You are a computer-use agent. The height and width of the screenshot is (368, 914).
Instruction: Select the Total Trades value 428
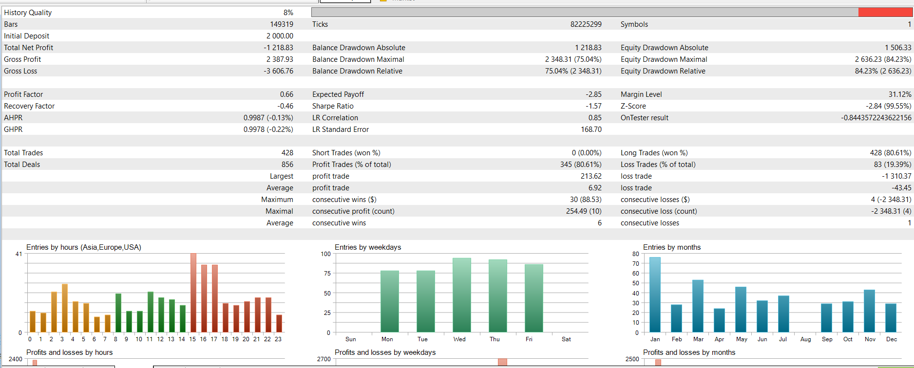click(287, 153)
